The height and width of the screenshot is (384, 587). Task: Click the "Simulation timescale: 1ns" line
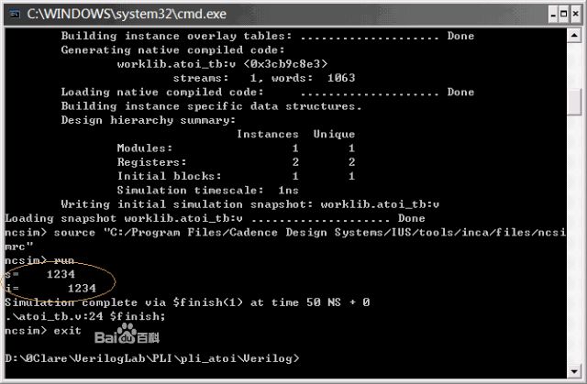pos(208,191)
